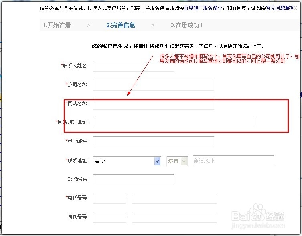The height and width of the screenshot is (236, 302).
Task: Select the 1.开始注册 step tab
Action: (57, 25)
